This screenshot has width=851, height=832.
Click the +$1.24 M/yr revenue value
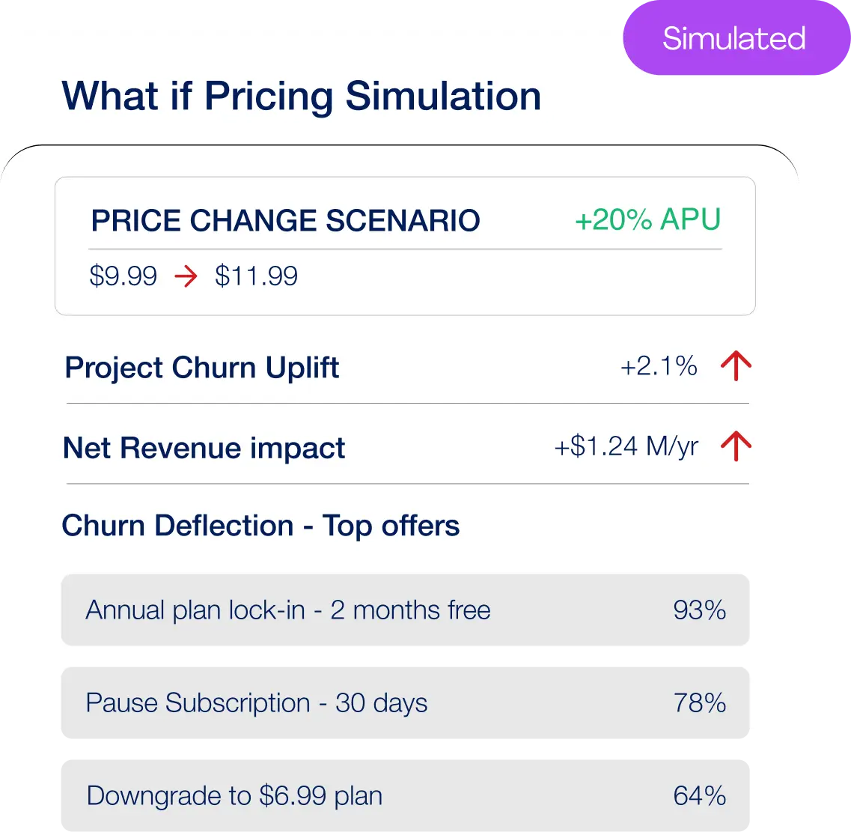pos(626,447)
